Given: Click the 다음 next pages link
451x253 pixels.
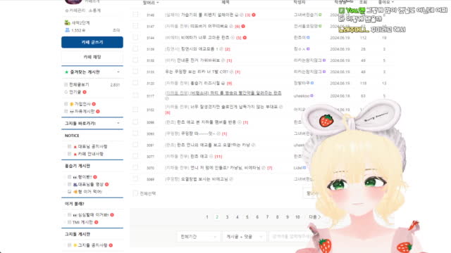Looking at the screenshot, I should click(x=314, y=217).
